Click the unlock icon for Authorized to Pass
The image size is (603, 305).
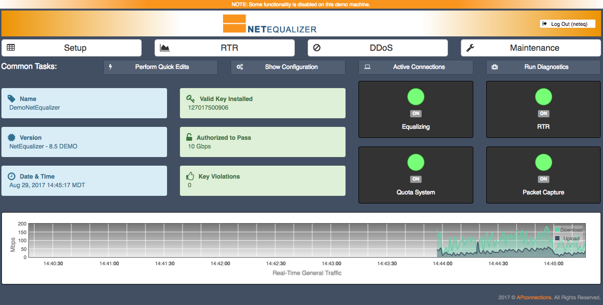(x=190, y=137)
